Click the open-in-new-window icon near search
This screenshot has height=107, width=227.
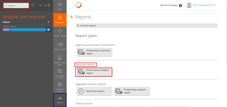click(33, 5)
